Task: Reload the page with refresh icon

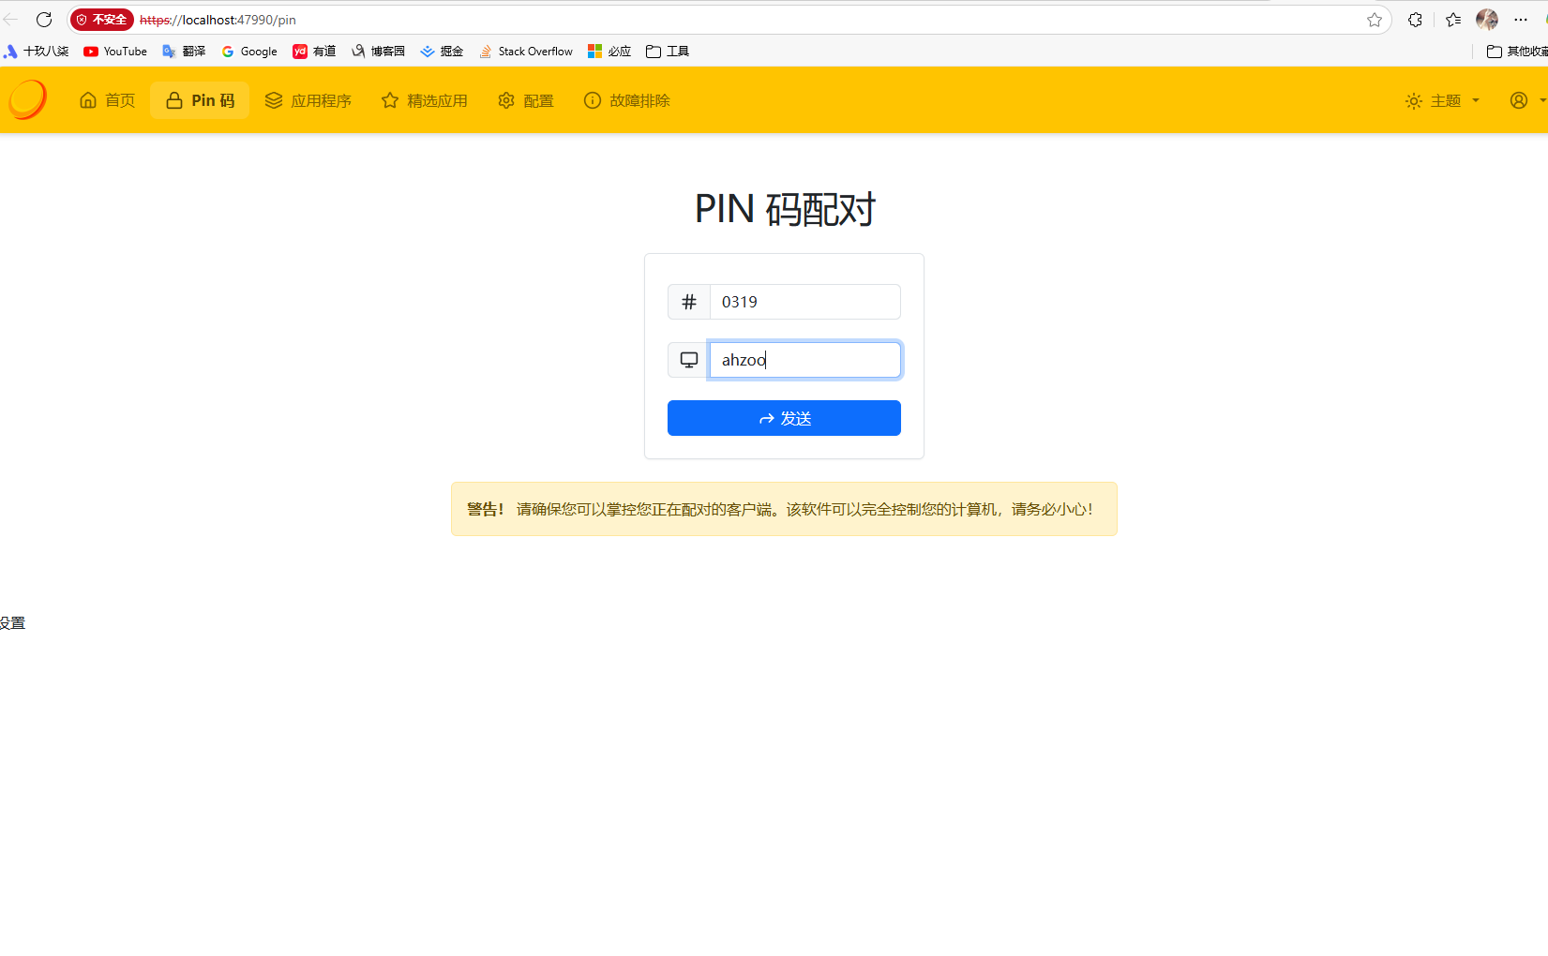Action: 44,20
